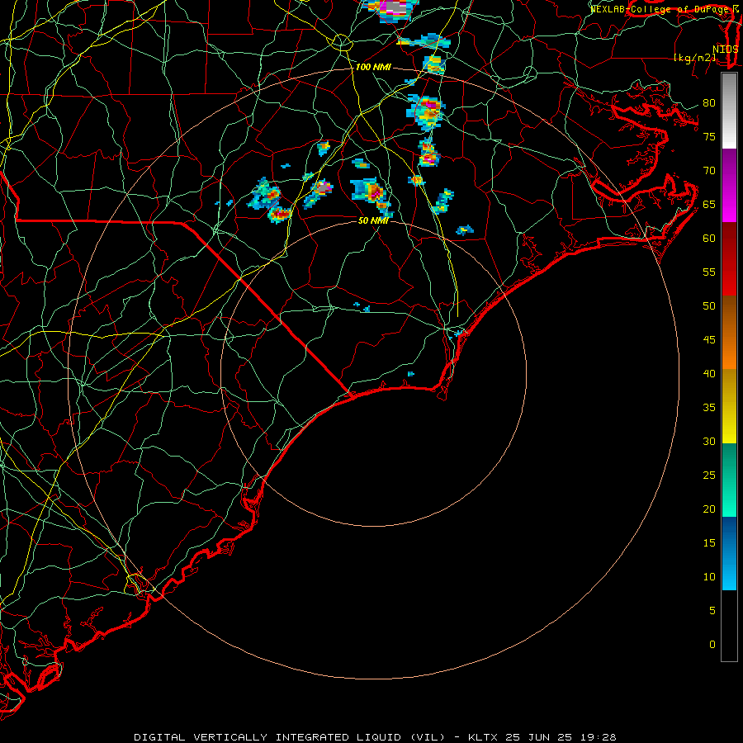Click the '25 JUN 25 19:28' timestamp
The image size is (743, 743).
[561, 737]
